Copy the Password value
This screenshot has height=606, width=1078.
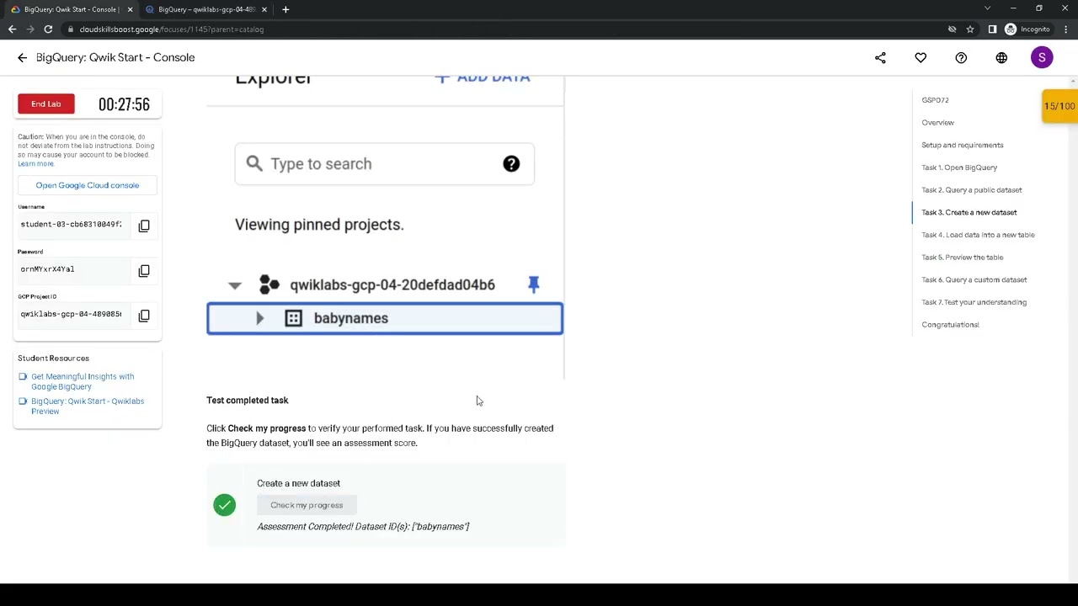pos(144,270)
